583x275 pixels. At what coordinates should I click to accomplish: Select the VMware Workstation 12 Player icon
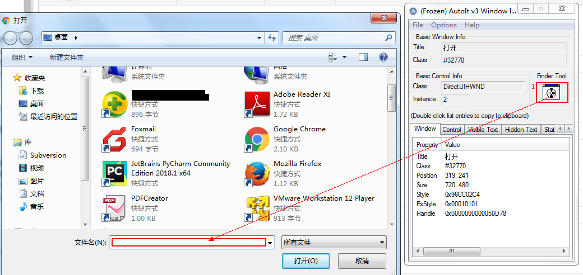coord(257,208)
